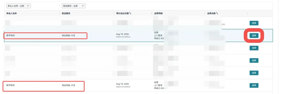Click 选择 button for 海运普船-卡派 row
282x94 pixels.
(x=254, y=35)
